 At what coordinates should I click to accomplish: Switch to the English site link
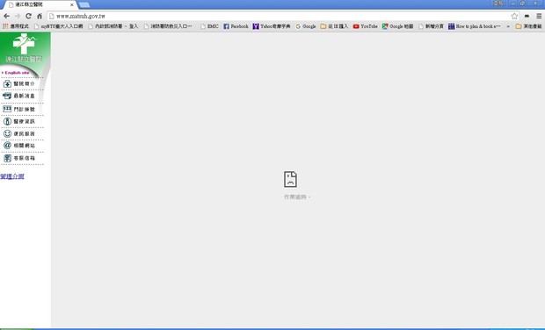coord(16,73)
